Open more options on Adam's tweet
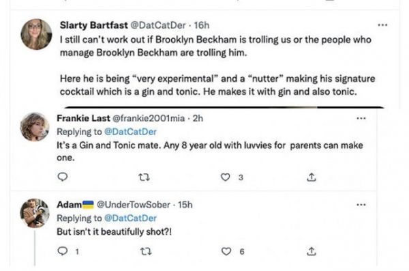Screen dimensions: 409x271 pyautogui.click(x=361, y=204)
